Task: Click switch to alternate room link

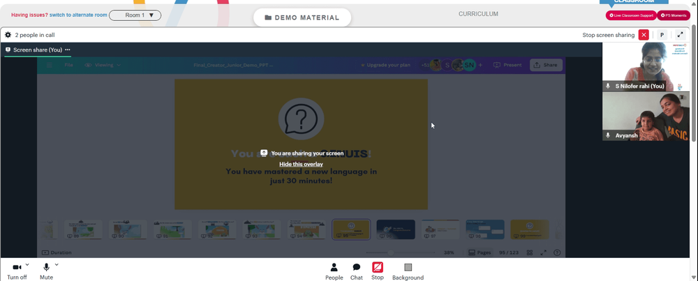Action: pos(78,15)
